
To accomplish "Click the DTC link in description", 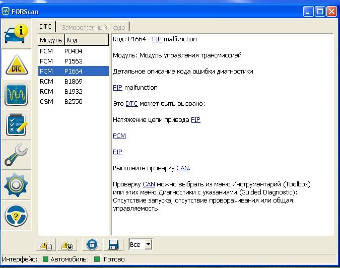I will [131, 104].
